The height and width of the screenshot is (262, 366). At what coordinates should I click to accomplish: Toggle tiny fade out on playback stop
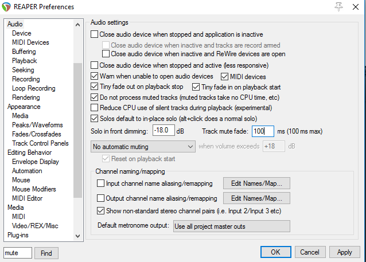coord(95,87)
